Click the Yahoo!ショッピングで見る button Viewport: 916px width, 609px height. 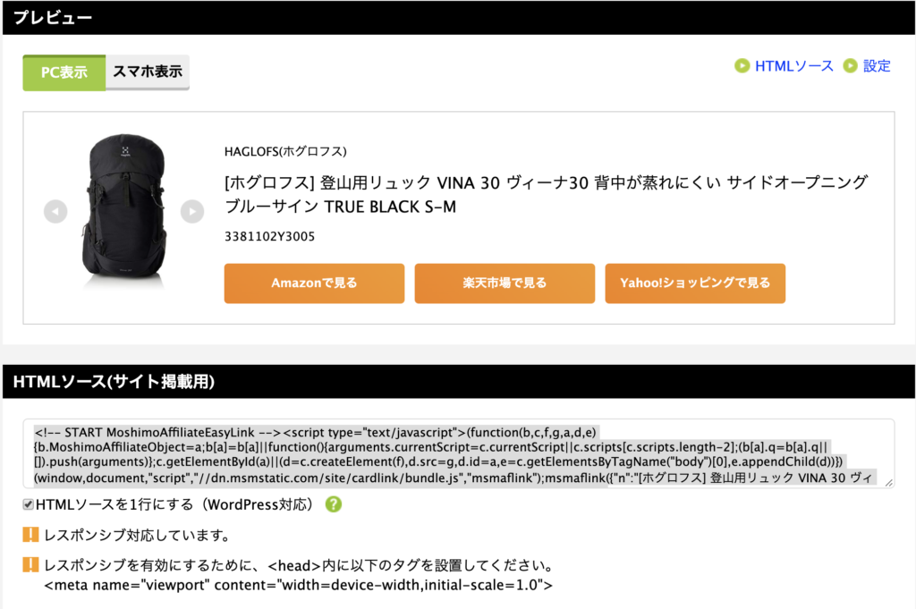click(695, 283)
